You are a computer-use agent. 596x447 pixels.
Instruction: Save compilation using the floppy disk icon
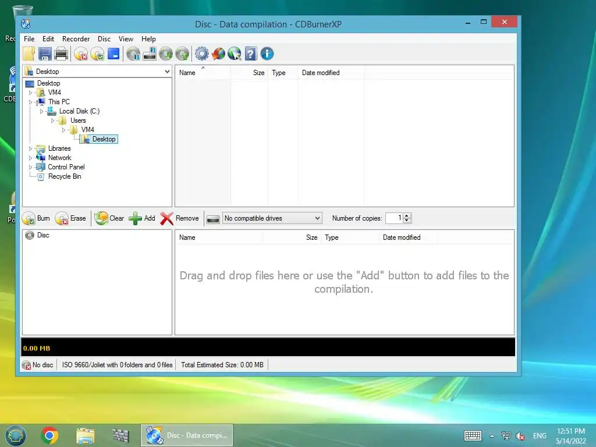click(45, 54)
